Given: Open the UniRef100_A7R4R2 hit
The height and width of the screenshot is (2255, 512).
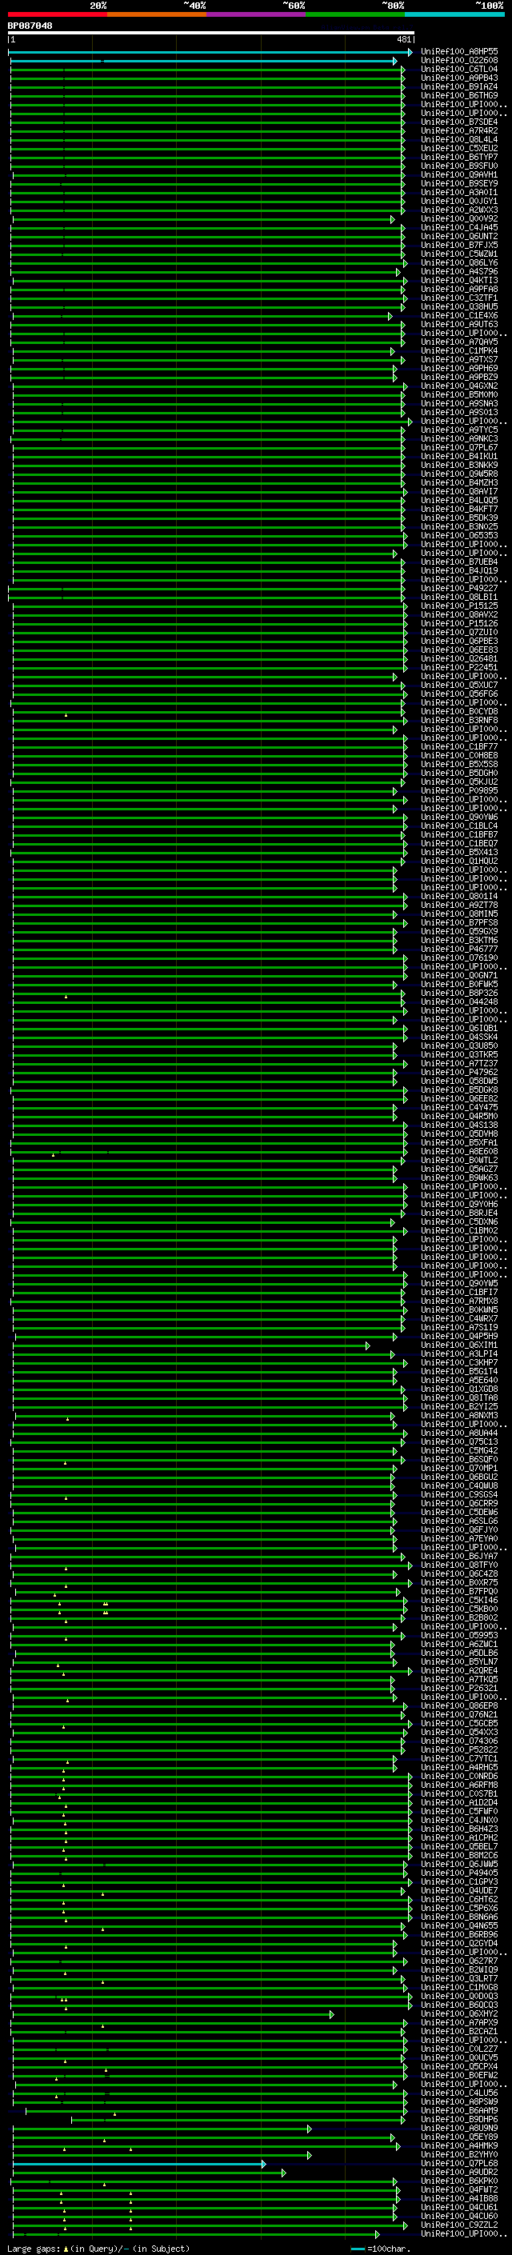Looking at the screenshot, I should pyautogui.click(x=459, y=130).
